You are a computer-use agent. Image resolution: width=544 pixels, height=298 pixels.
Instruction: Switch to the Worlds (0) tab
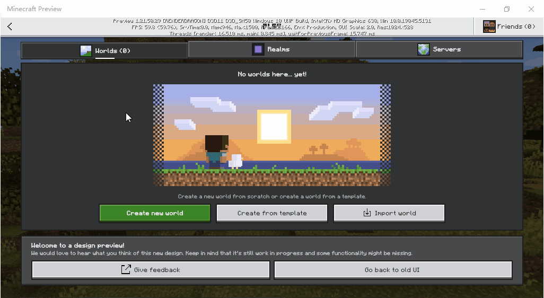click(104, 51)
